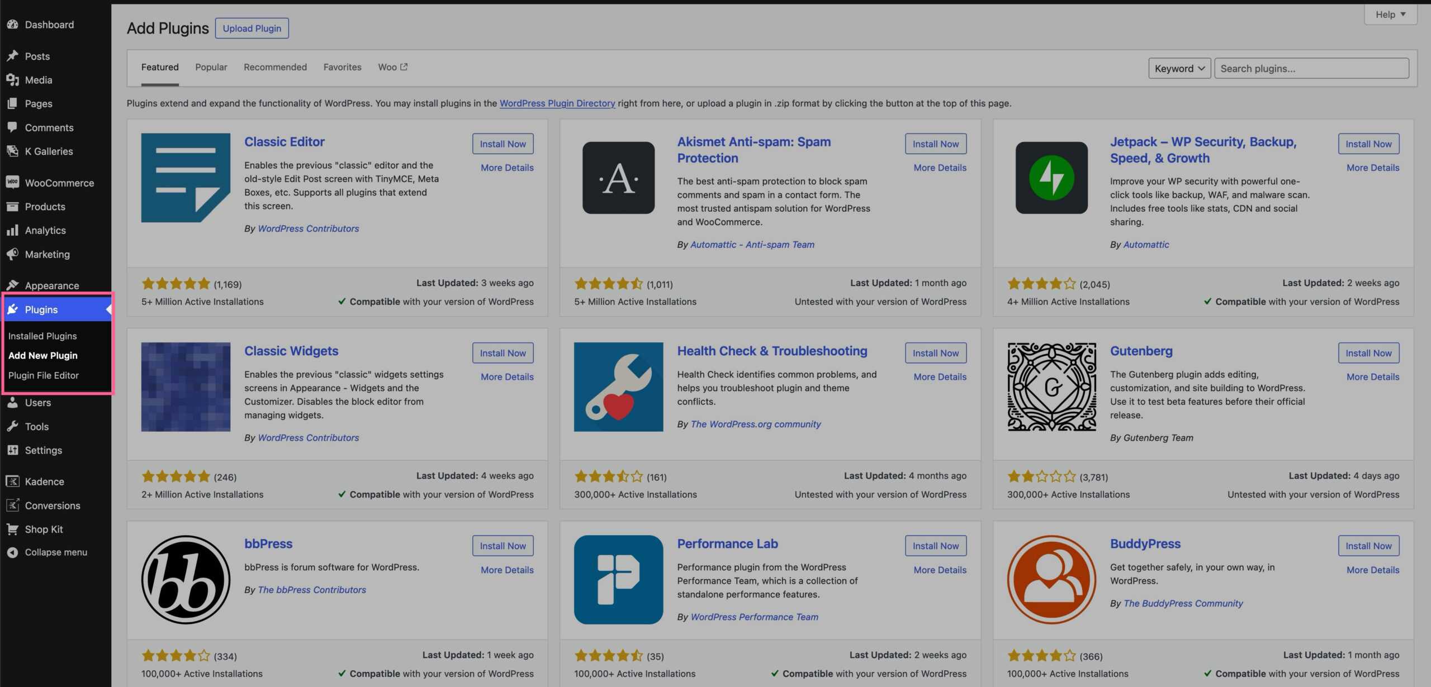Click the Posts pushpin icon

click(x=12, y=56)
